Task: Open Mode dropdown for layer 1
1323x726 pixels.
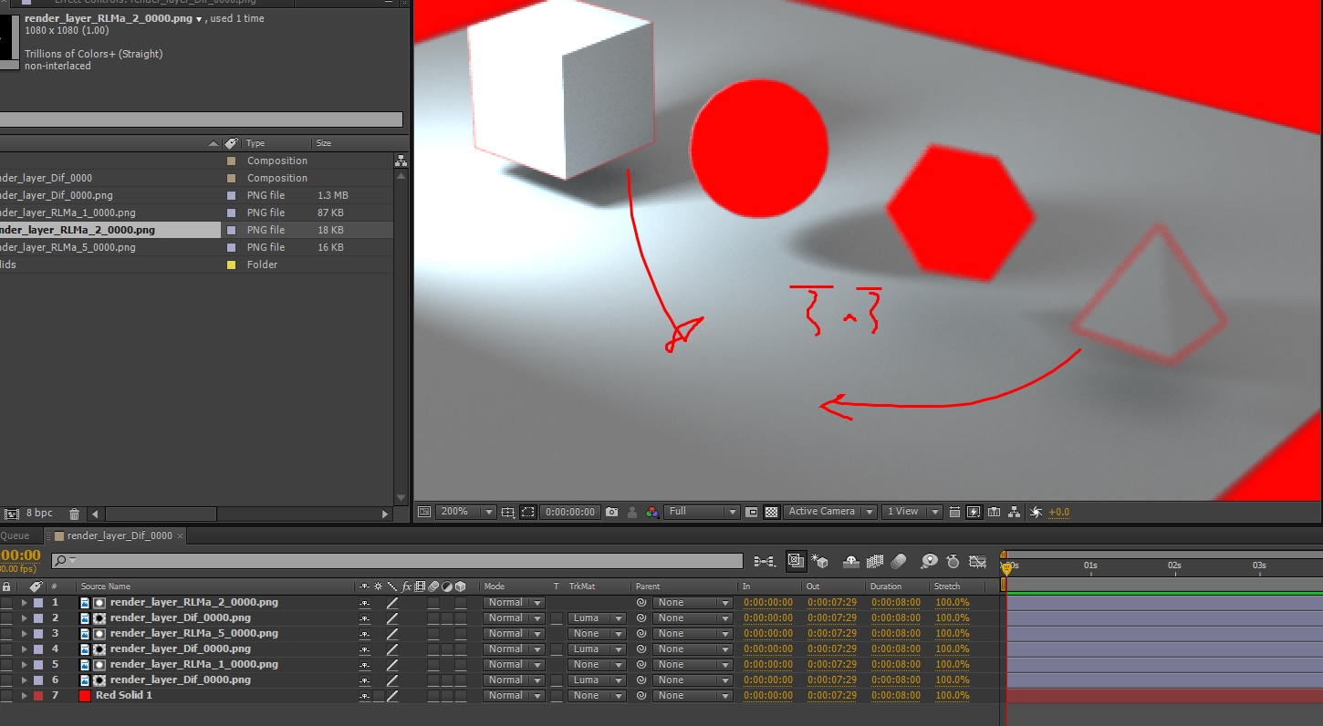Action: (x=513, y=603)
